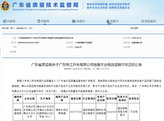Click 正文 in the breadcrumb
This screenshot has width=164, height=121.
[x=31, y=28]
